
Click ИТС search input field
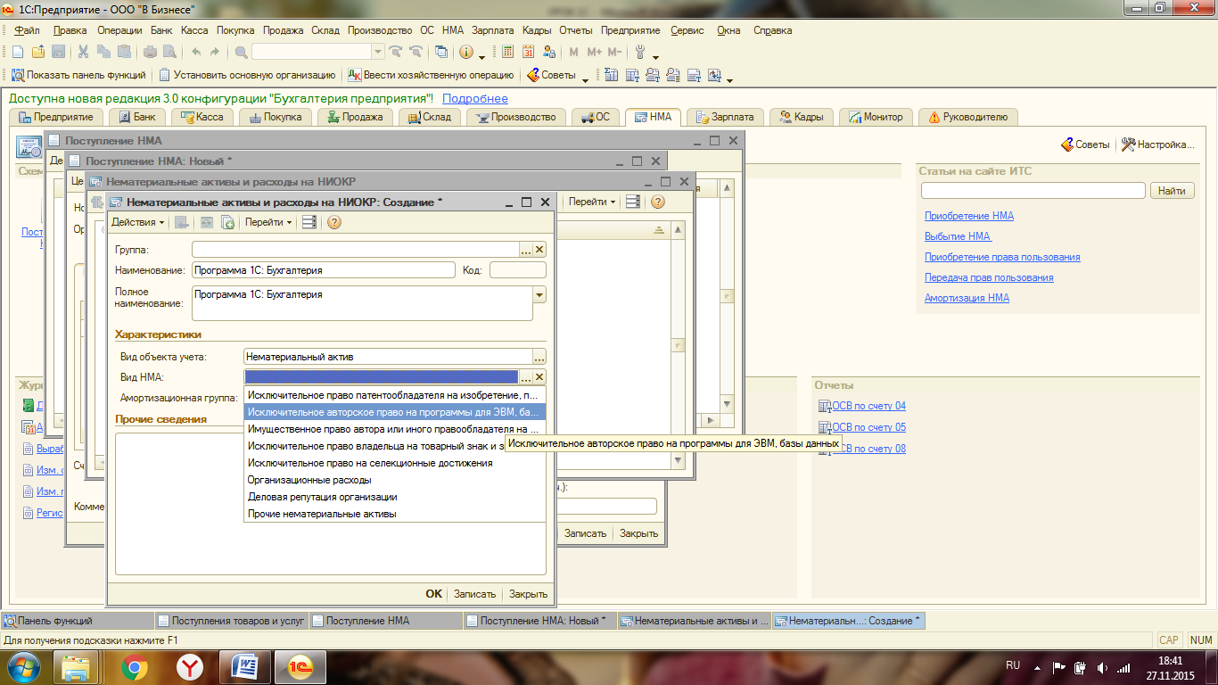(x=1033, y=191)
